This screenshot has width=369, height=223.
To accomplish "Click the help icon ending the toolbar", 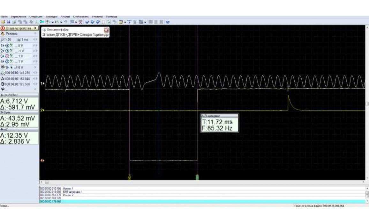I will click(x=168, y=22).
